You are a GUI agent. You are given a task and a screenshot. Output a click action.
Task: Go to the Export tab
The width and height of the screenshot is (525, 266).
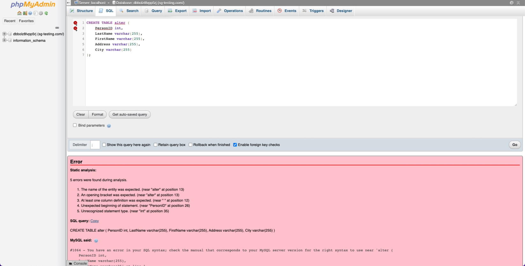point(177,11)
